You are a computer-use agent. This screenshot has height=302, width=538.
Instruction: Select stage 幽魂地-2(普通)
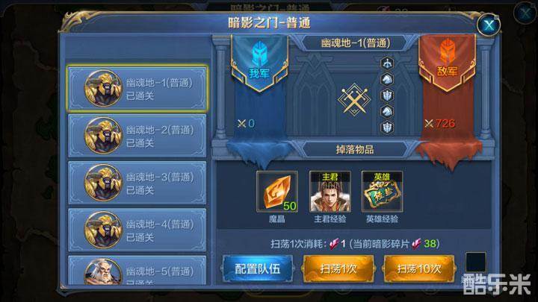tap(137, 136)
